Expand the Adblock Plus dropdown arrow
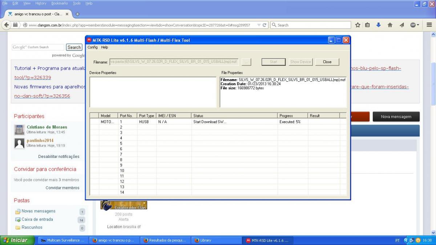Screen dimensions: 436x245 click(x=418, y=25)
